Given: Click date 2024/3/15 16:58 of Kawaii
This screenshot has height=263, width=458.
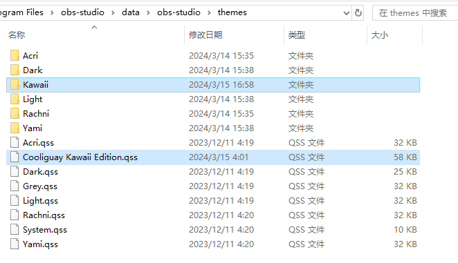Looking at the screenshot, I should pyautogui.click(x=221, y=84).
